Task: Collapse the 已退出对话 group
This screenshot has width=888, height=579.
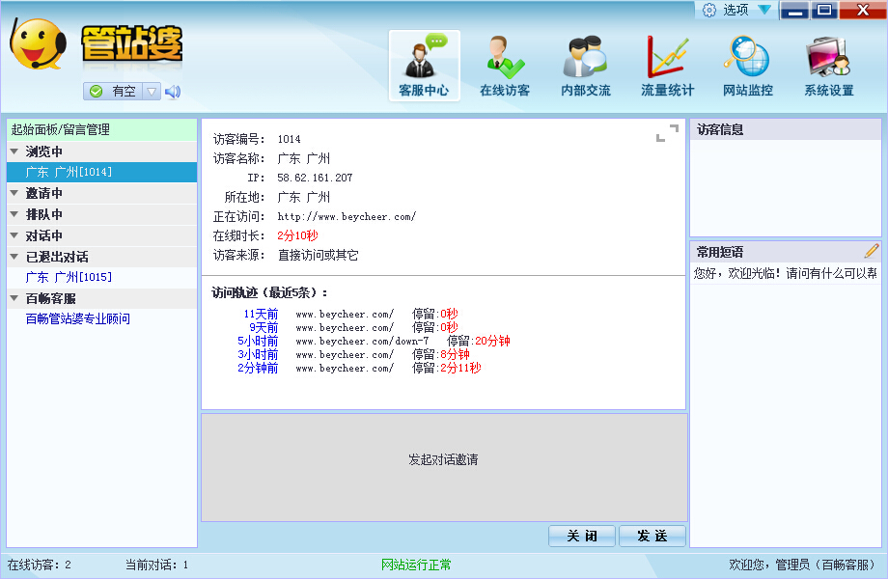Action: click(14, 257)
